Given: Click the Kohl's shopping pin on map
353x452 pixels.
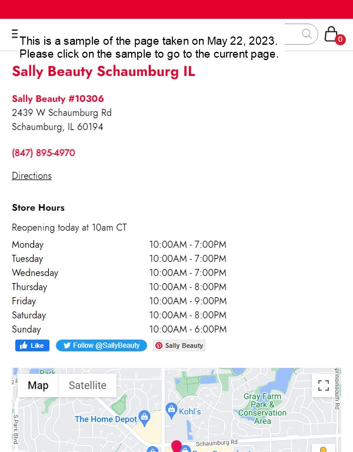Looking at the screenshot, I should 171,410.
